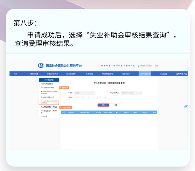Open 各地办事大厅 in the nav bar

(181, 74)
